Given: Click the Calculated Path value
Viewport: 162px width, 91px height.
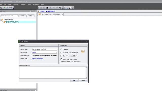Looking at the screenshot, I should [x=45, y=55].
